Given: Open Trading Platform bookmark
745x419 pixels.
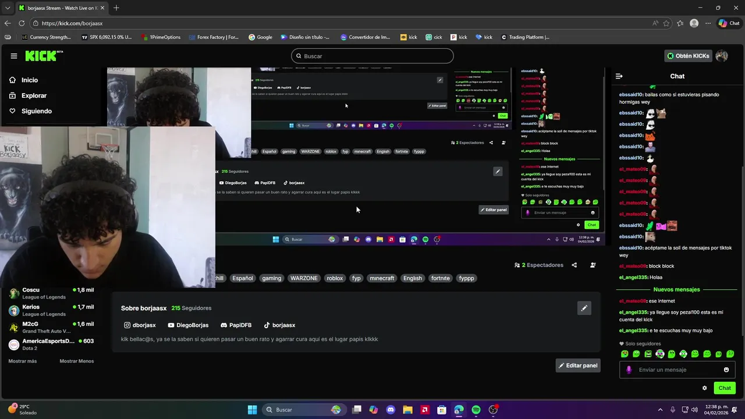Looking at the screenshot, I should [x=524, y=37].
